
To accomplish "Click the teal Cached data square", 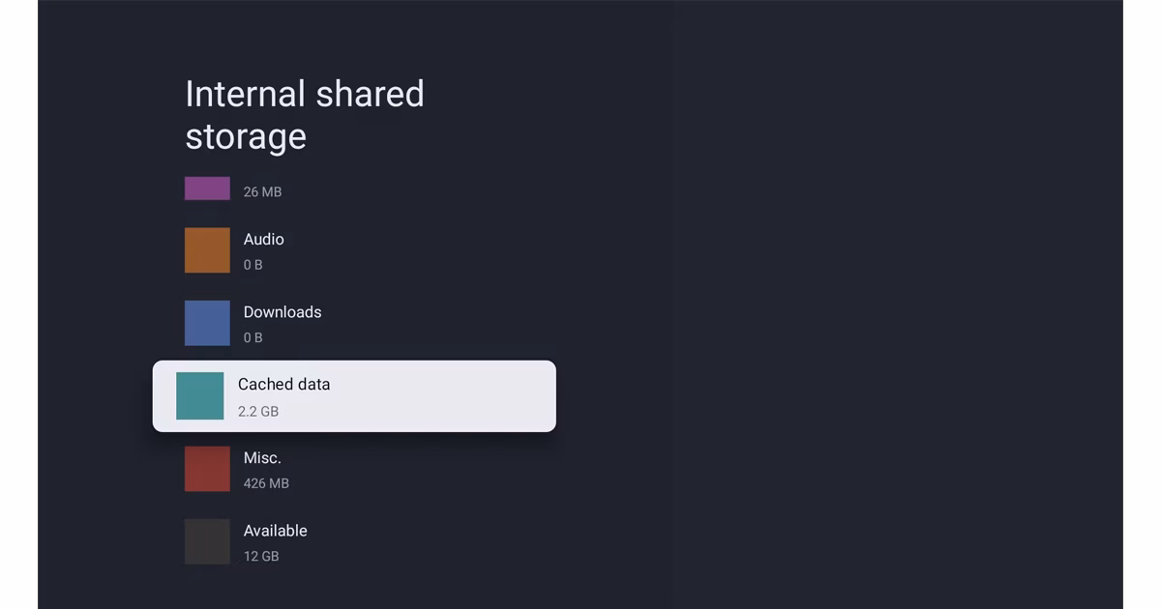I will 199,396.
